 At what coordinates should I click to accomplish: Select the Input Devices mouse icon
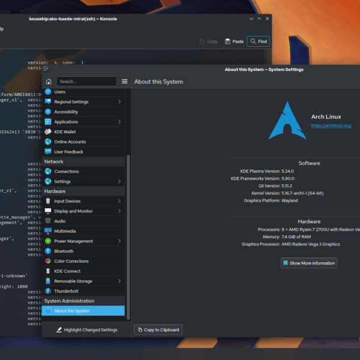click(x=48, y=201)
